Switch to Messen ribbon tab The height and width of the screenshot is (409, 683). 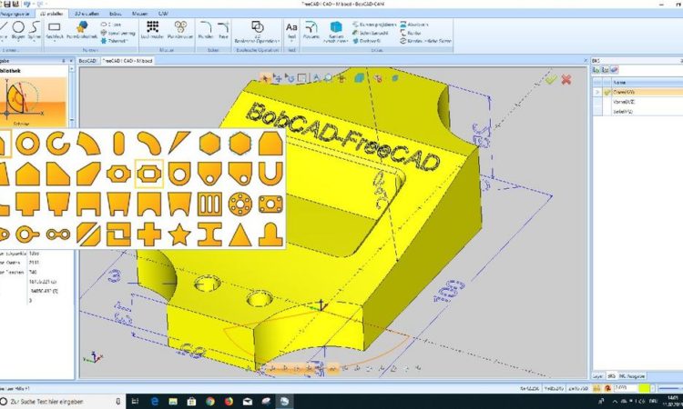tap(139, 14)
